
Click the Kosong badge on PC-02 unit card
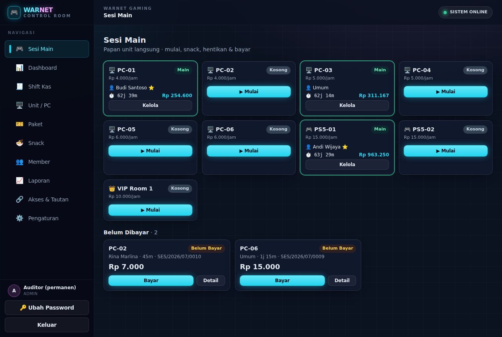278,70
